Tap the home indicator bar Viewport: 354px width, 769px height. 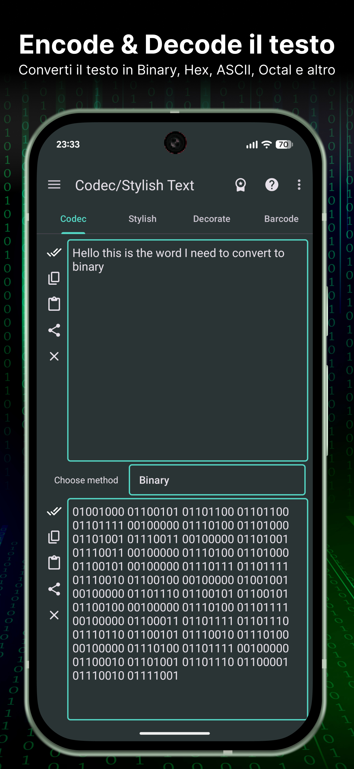coord(175,733)
